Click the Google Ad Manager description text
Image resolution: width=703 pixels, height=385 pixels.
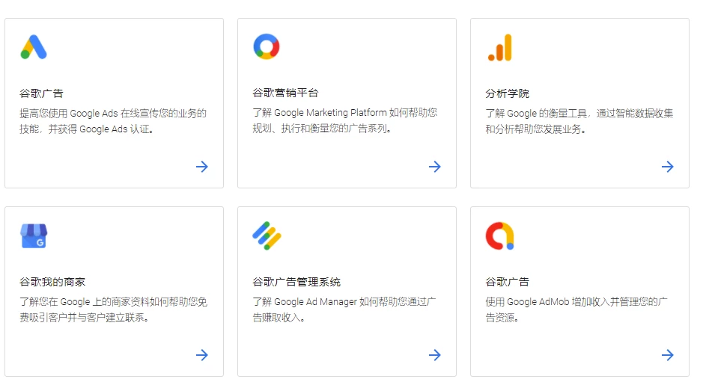(344, 309)
